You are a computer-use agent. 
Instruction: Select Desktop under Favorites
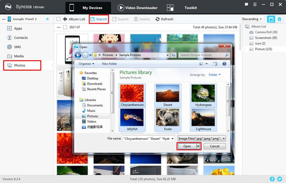click(x=90, y=78)
